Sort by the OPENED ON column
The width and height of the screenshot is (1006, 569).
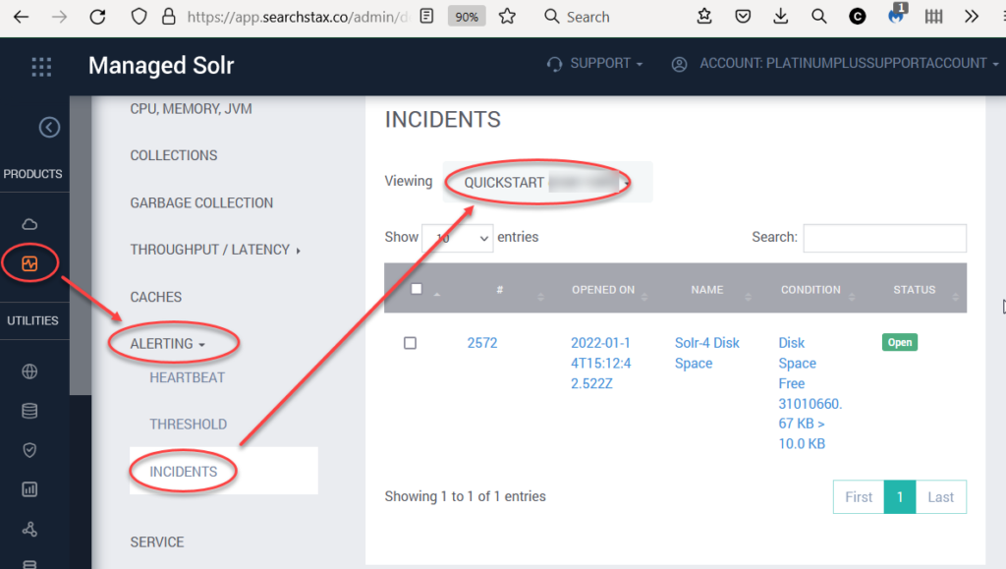(x=603, y=290)
